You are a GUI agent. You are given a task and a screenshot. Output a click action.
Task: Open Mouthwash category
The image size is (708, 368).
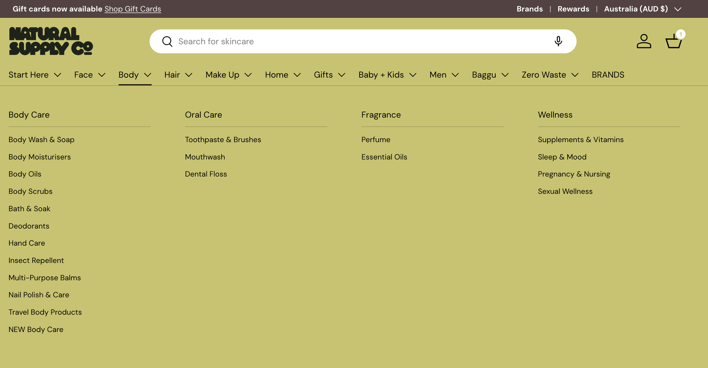click(x=205, y=157)
